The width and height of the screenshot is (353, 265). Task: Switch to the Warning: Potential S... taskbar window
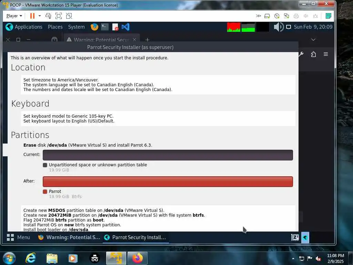[69, 237]
